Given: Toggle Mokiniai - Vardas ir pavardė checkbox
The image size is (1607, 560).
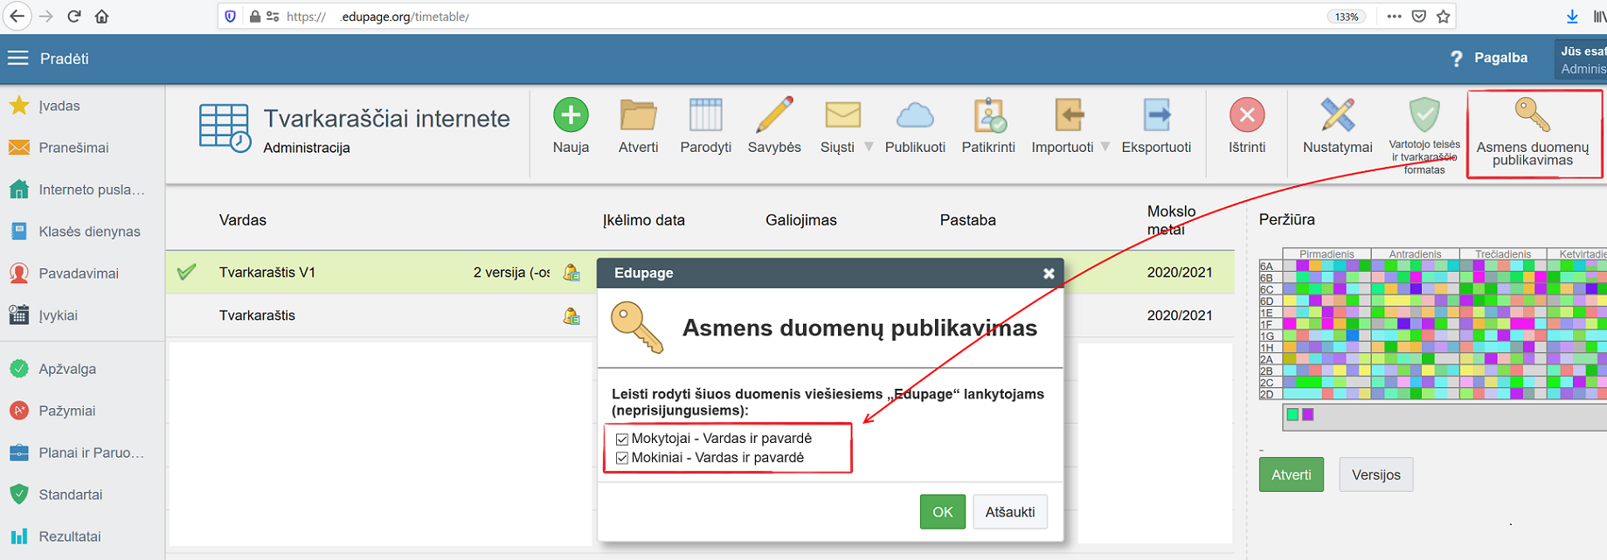Looking at the screenshot, I should tap(622, 459).
